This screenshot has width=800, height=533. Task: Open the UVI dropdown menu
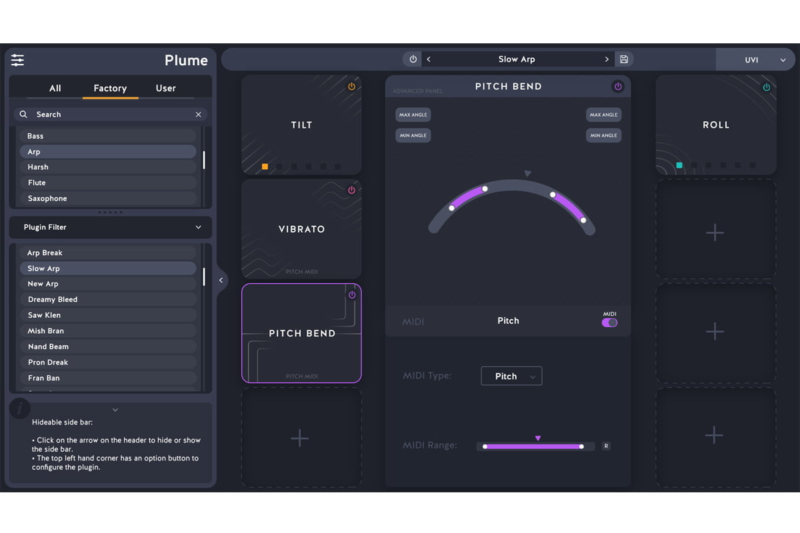[x=756, y=59]
